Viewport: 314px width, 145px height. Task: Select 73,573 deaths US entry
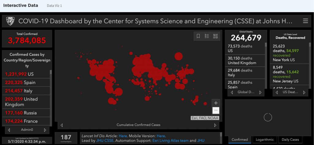(x=245, y=48)
